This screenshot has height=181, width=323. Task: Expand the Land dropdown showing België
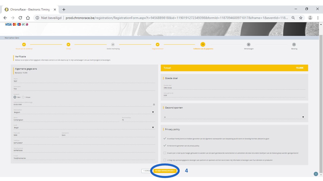coord(153,127)
